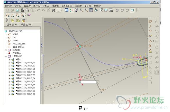
Task: Click the Undo arrow icon
Action: click(x=39, y=10)
